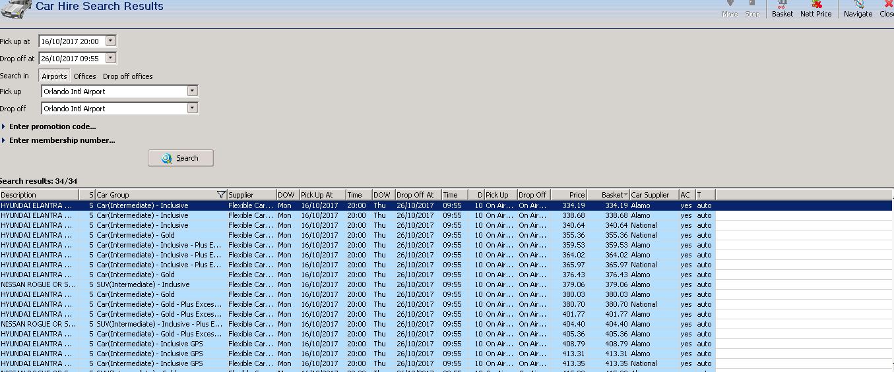Select the Inclusive GPS row priced 408.79
This screenshot has width=894, height=372.
click(x=358, y=344)
